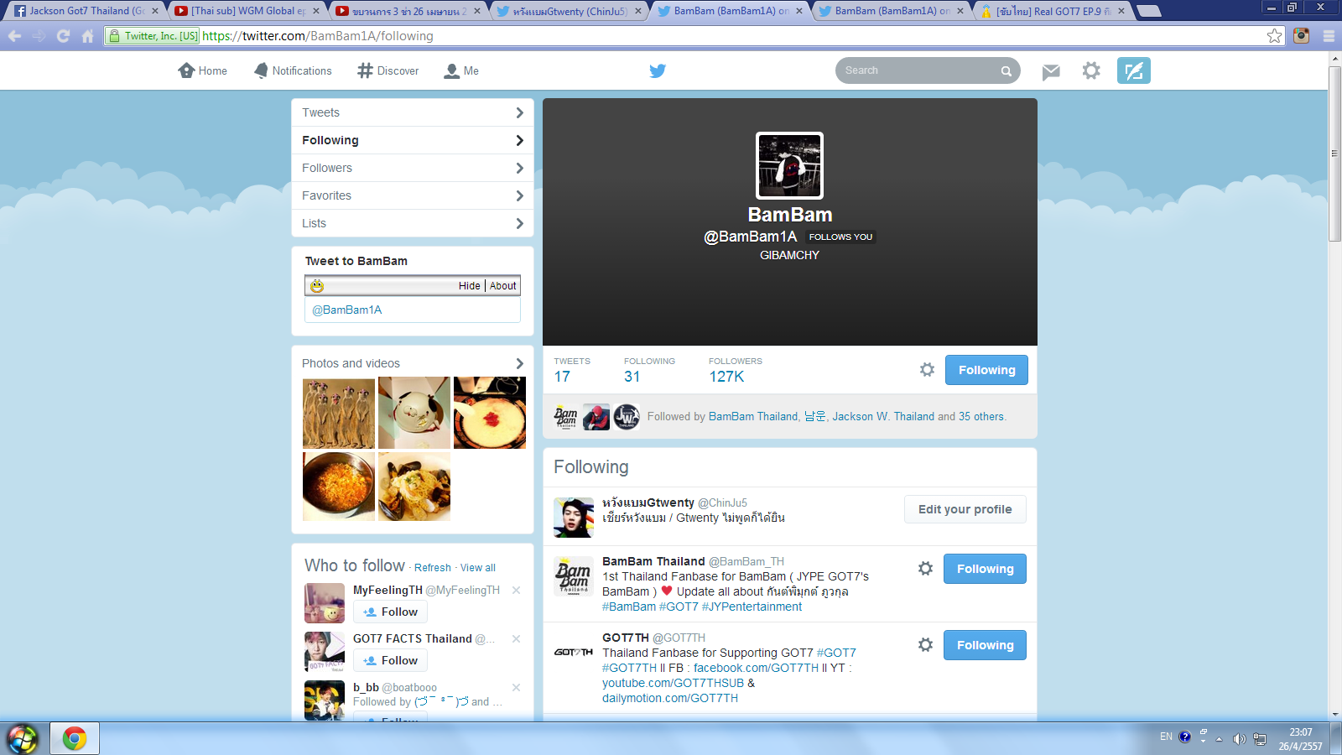Open browser home page
1342x755 pixels.
pos(87,36)
